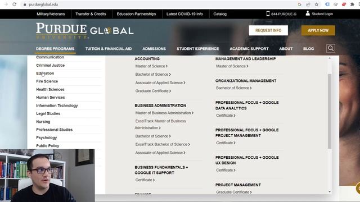Click the Google icon in address bar
Viewport: 360px width, 202px height.
pos(300,4)
